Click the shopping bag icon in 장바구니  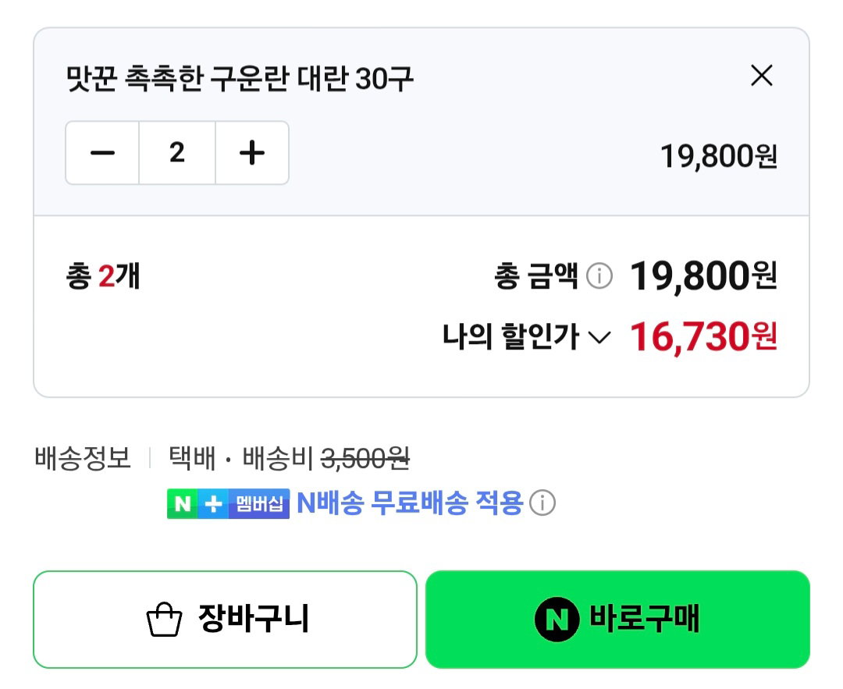(164, 620)
